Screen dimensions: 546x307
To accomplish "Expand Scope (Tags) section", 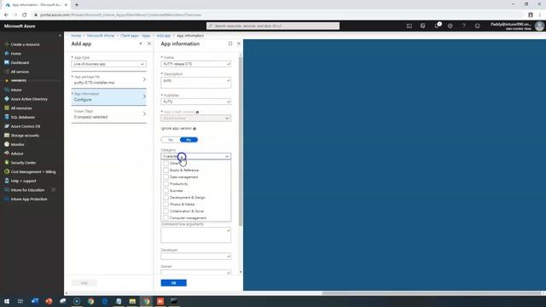I will pos(108,114).
